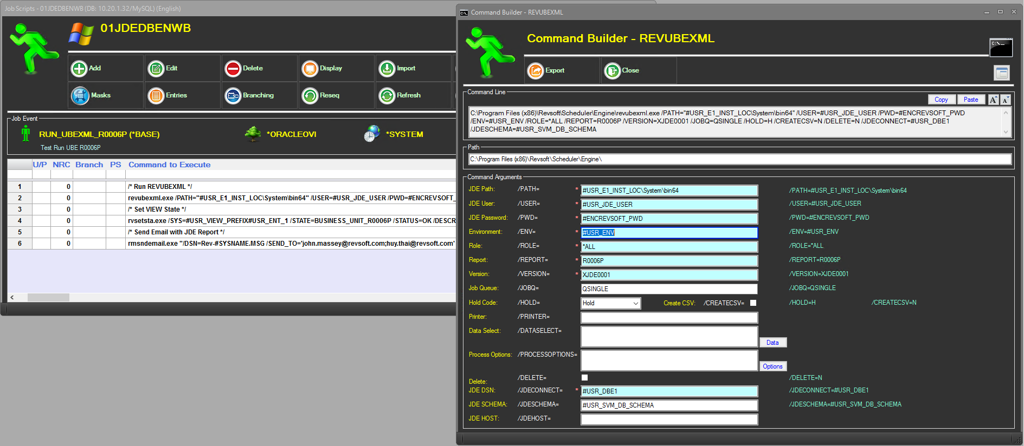Image resolution: width=1024 pixels, height=446 pixels.
Task: Click the Copy button
Action: click(941, 100)
